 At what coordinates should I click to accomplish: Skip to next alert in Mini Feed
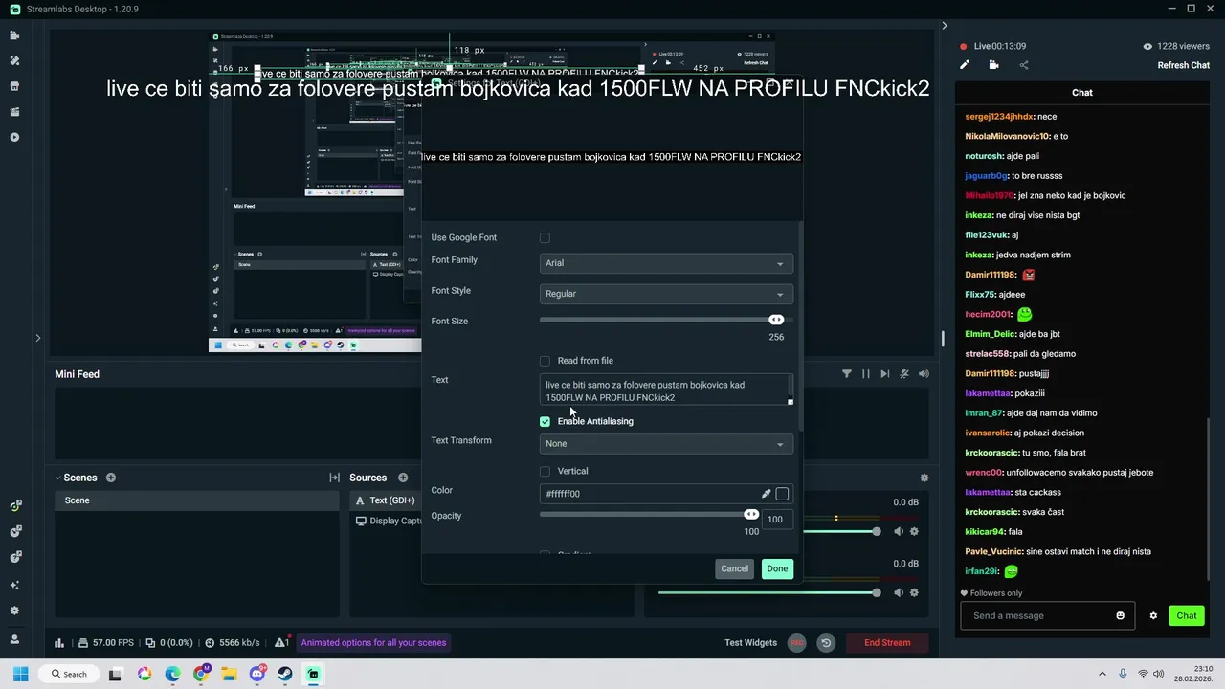tap(885, 374)
